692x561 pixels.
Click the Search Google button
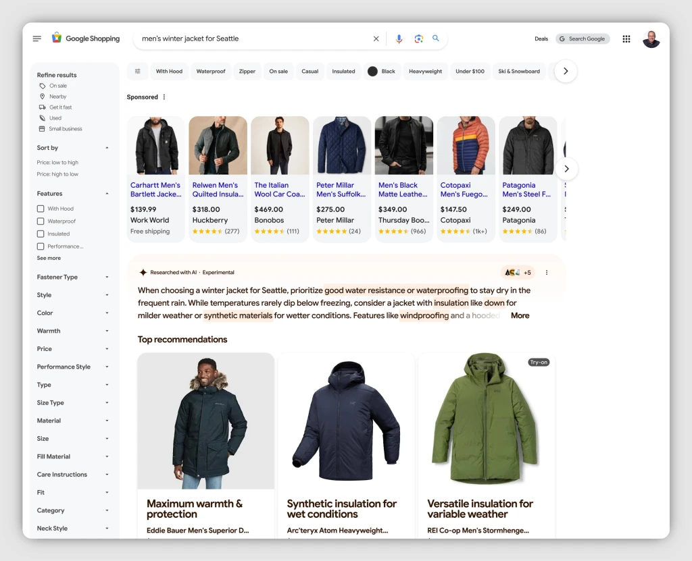pos(583,38)
